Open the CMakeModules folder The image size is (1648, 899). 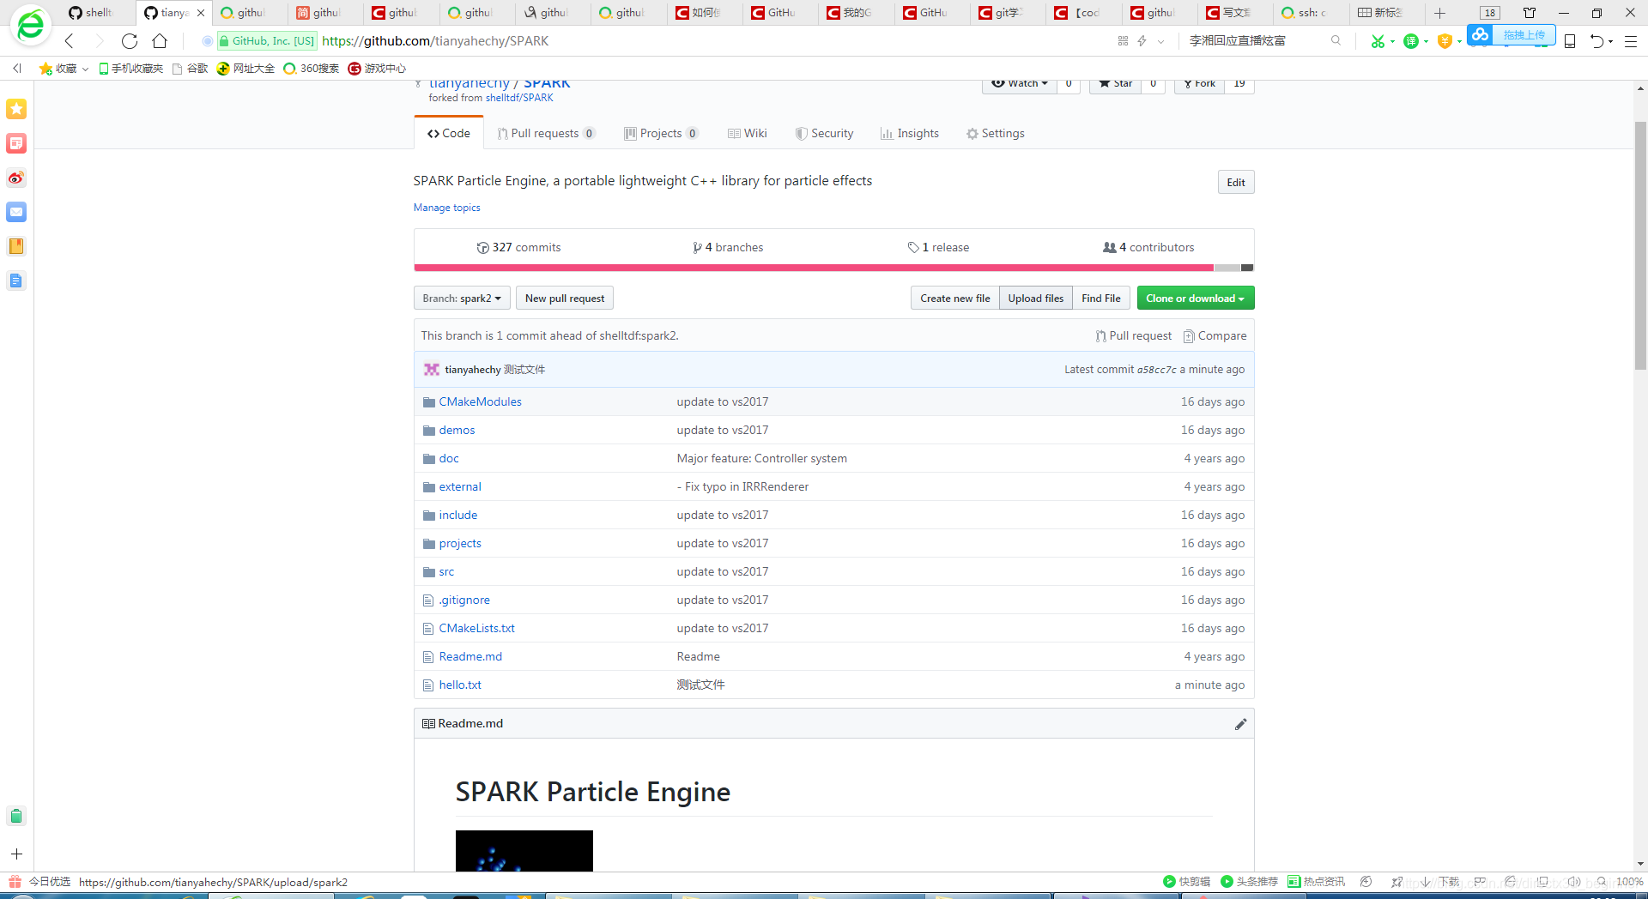[x=480, y=401]
